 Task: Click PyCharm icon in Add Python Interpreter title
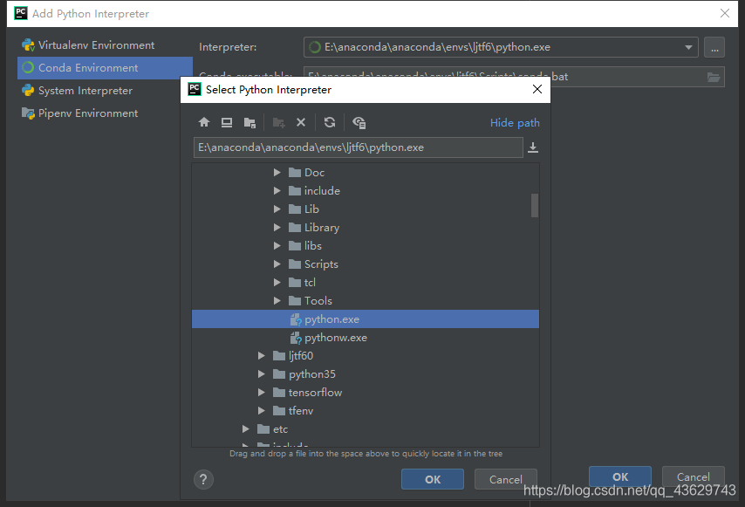tap(21, 13)
